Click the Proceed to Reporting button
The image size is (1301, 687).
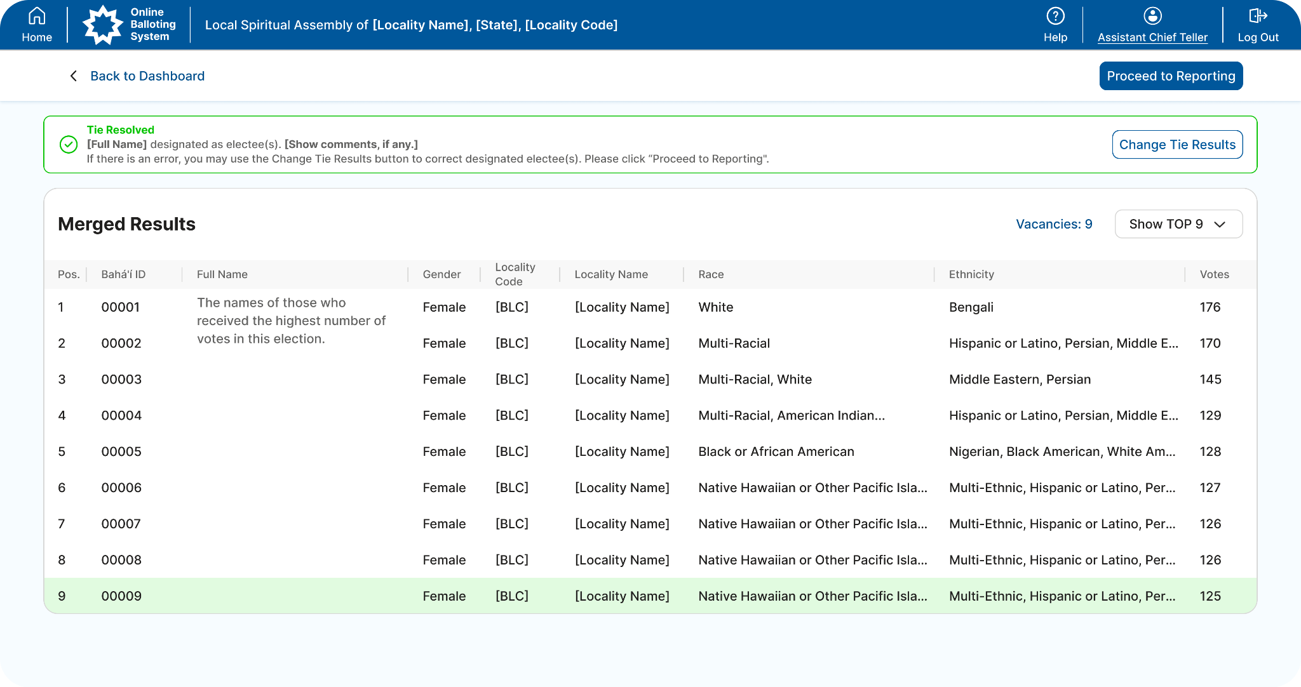(1171, 76)
